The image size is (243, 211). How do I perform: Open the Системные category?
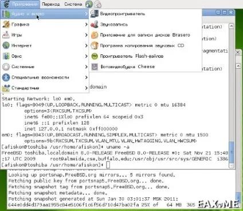tap(45, 67)
